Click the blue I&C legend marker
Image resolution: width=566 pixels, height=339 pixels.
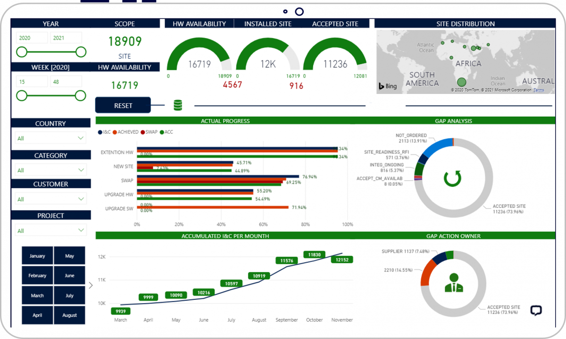click(100, 132)
